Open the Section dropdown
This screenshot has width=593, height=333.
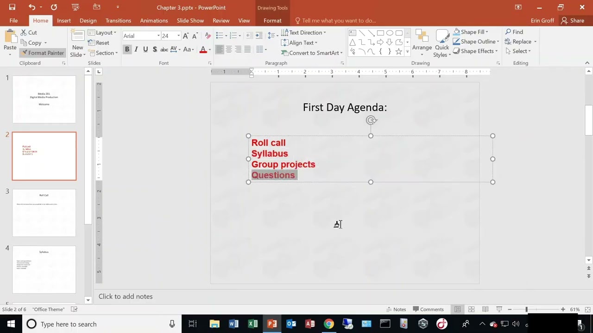103,53
